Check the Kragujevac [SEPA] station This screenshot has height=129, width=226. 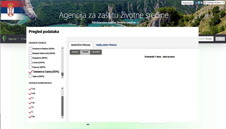pos(30,58)
